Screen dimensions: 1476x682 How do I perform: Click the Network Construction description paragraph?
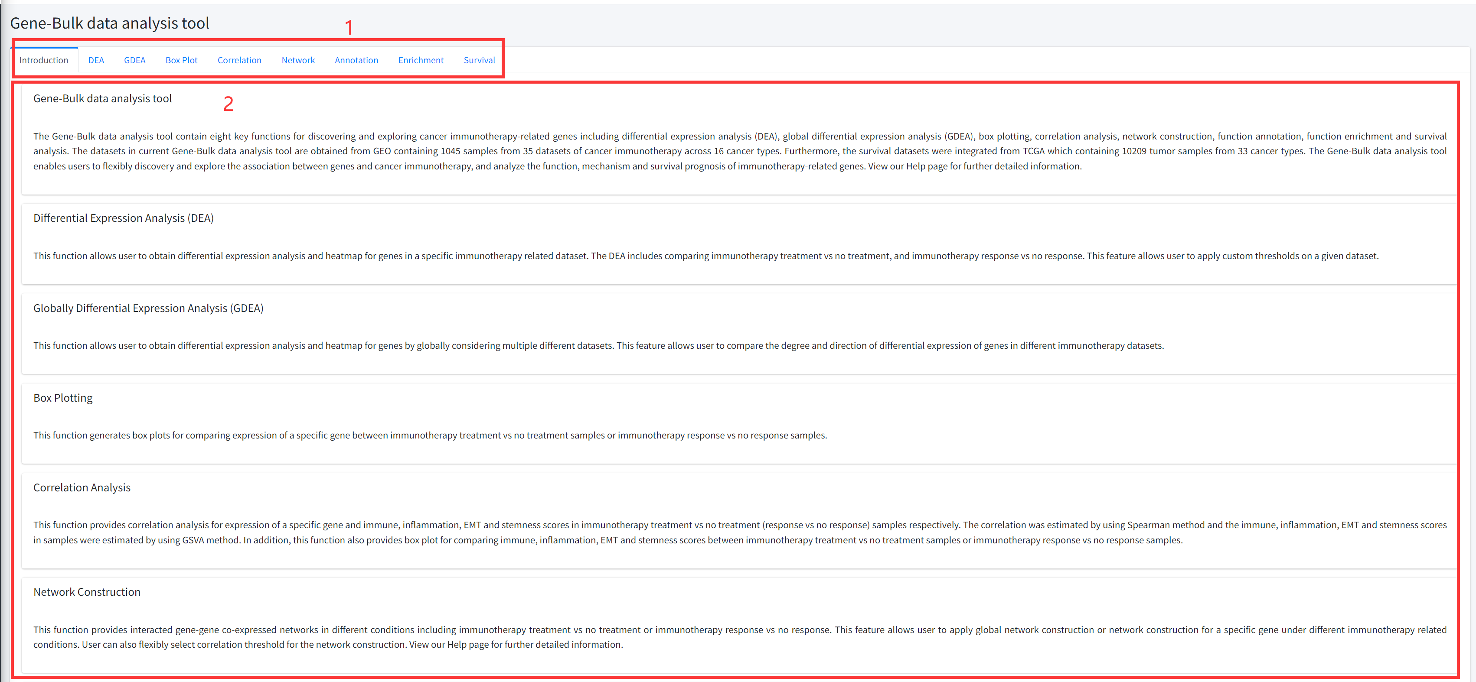(739, 637)
